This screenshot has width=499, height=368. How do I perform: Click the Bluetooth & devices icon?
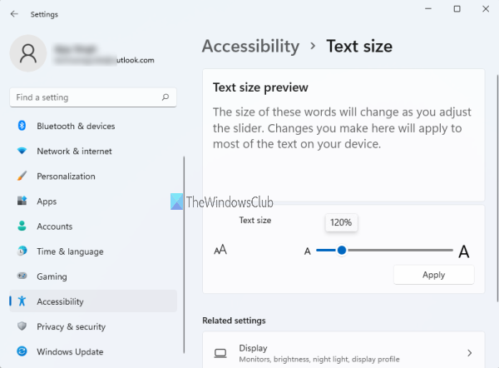click(22, 127)
